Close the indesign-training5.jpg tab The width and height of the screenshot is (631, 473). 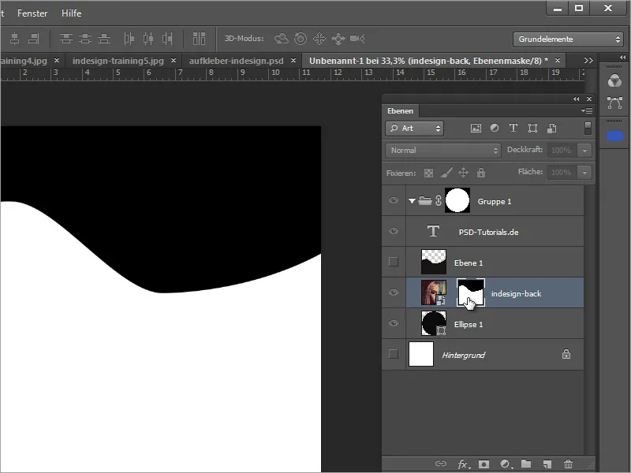coord(174,61)
